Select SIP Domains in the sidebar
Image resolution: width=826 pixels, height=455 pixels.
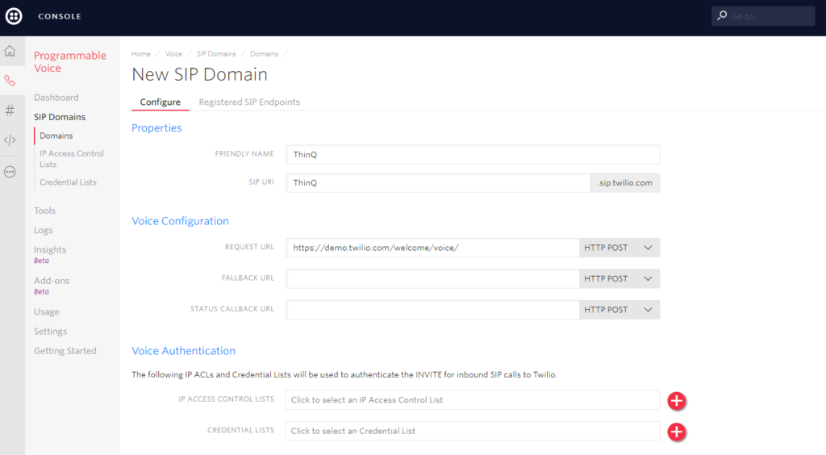tap(60, 117)
